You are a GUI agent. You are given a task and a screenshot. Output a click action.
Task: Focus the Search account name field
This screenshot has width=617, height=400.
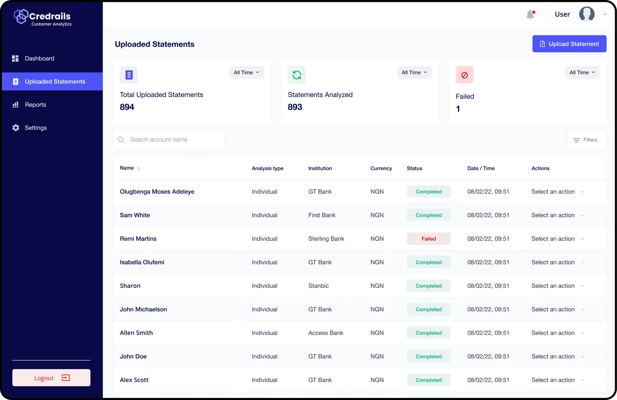(169, 140)
